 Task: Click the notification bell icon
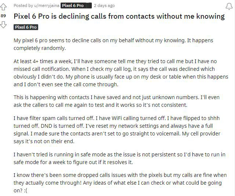229,6
